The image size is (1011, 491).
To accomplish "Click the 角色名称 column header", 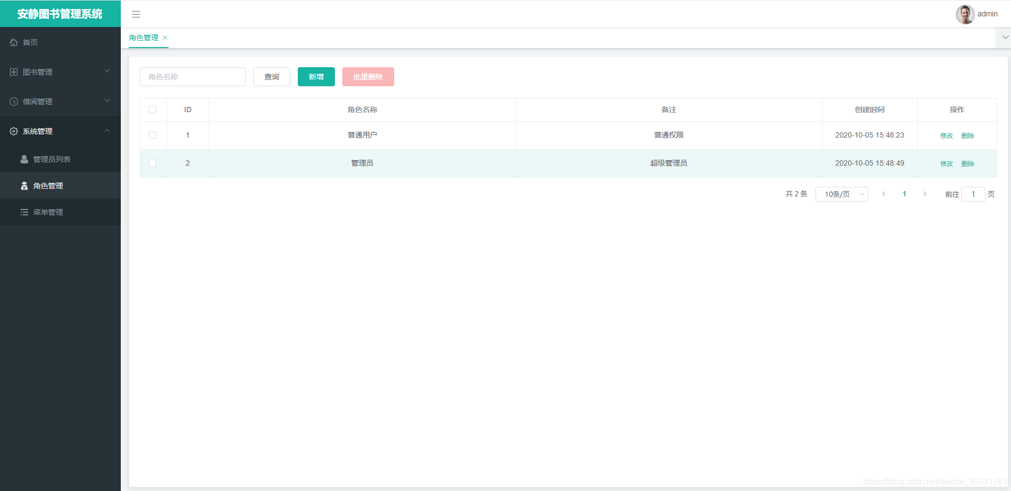I will click(x=362, y=110).
